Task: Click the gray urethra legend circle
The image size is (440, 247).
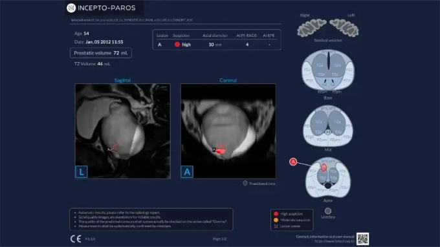Action: pos(328,211)
